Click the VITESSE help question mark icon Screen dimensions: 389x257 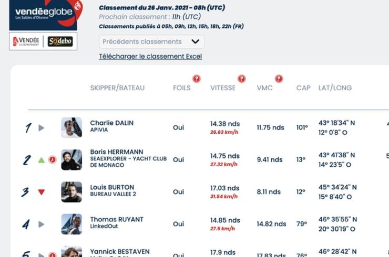(241, 79)
